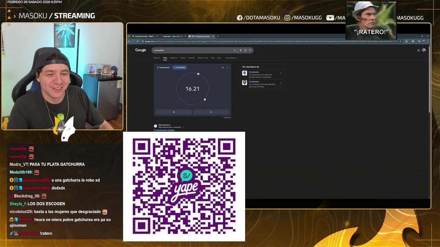Switch to the Modo IA tab
440x247 pixels.
pos(157,58)
